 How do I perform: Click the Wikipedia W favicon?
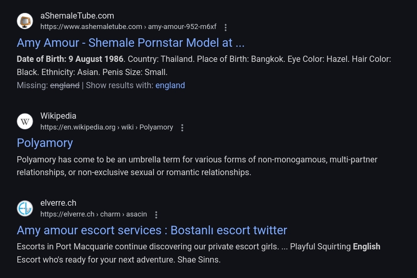point(25,121)
